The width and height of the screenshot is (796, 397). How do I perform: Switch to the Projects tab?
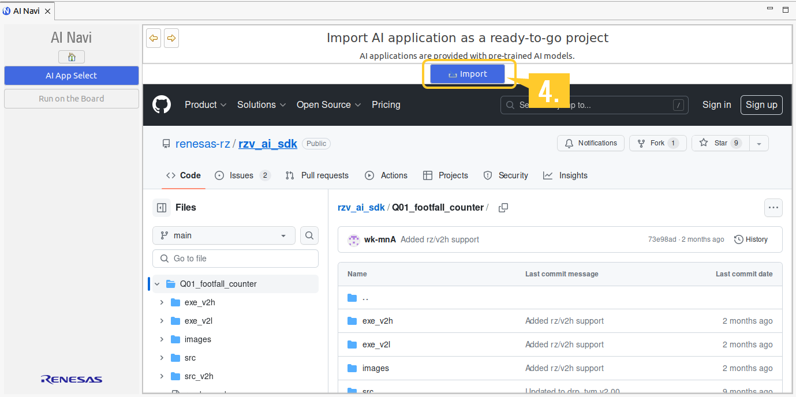tap(446, 175)
